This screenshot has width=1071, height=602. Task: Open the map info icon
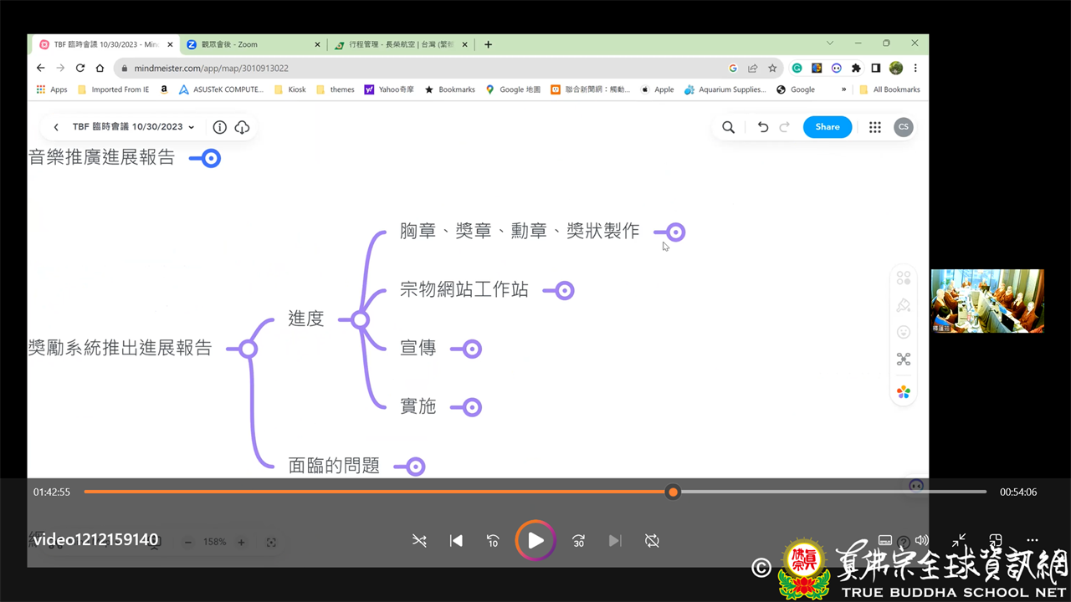click(219, 127)
